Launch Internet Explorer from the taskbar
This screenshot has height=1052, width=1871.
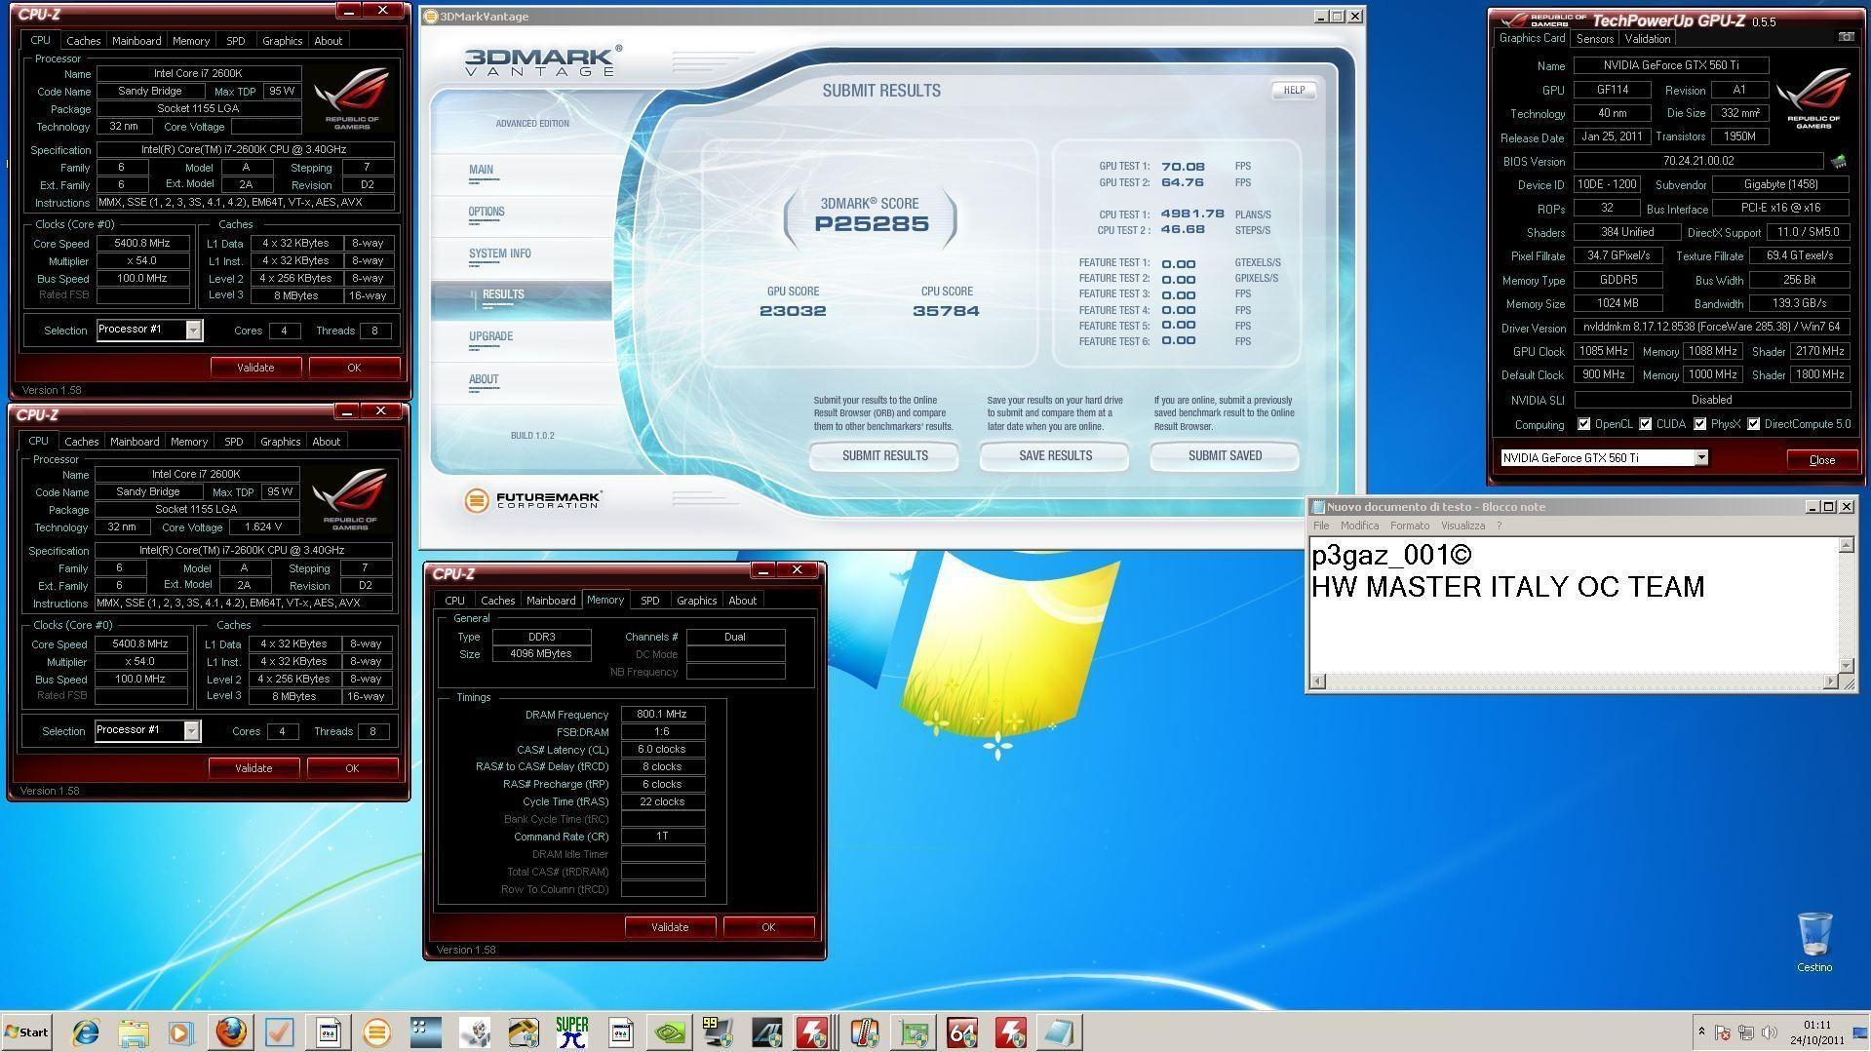[x=85, y=1032]
